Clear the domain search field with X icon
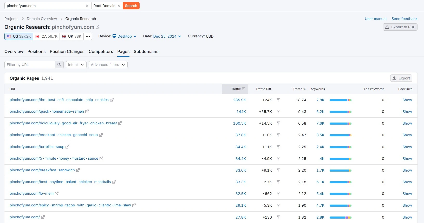This screenshot has height=223, width=424. point(87,6)
